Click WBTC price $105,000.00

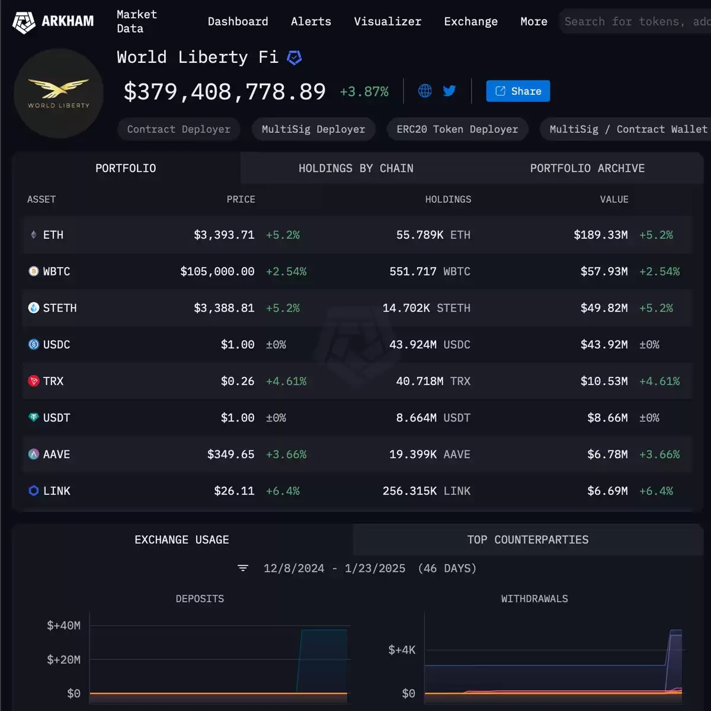tap(217, 271)
